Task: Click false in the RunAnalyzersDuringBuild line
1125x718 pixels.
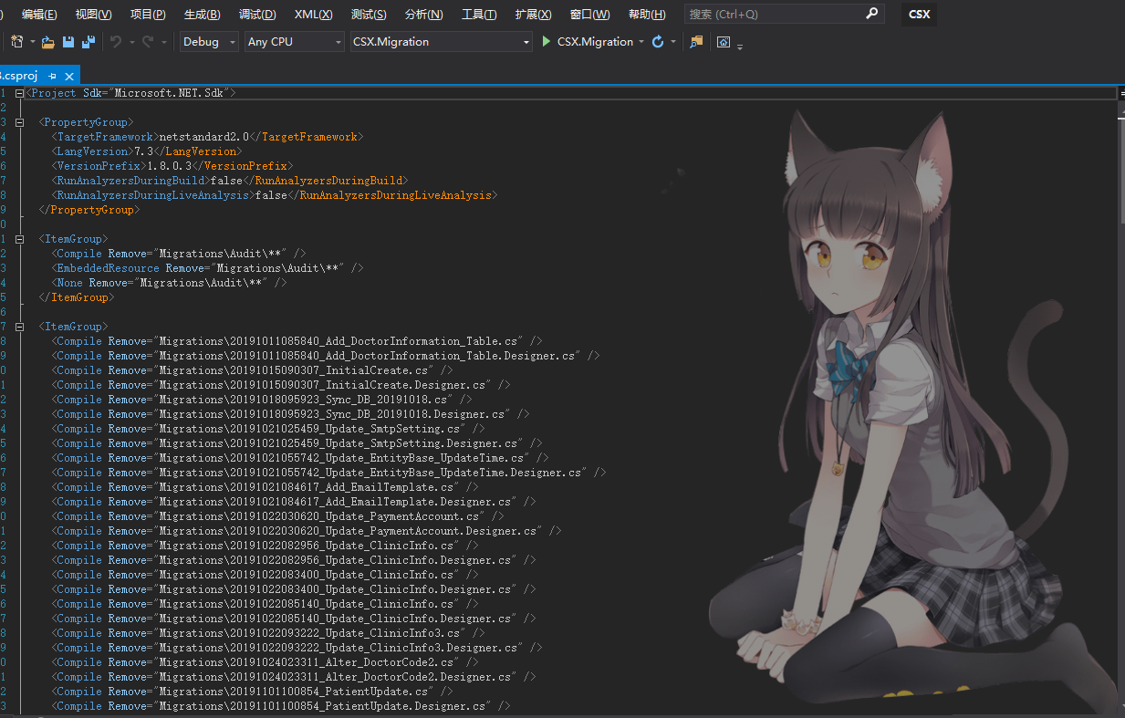Action: (x=225, y=181)
